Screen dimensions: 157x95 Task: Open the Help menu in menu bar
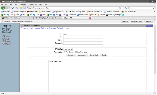(45, 4)
